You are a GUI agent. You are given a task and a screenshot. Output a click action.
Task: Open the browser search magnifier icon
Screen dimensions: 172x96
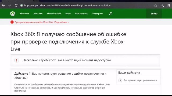(x=162, y=5)
